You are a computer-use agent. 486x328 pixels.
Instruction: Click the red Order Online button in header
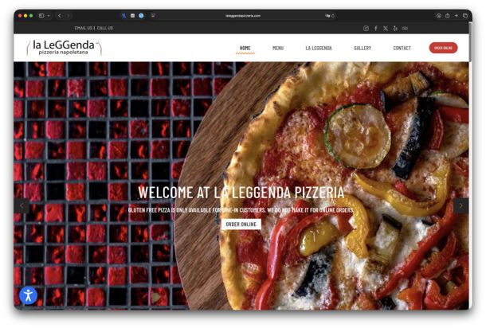pos(443,48)
